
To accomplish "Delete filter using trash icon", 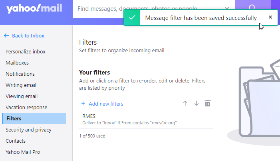I will tap(208, 103).
